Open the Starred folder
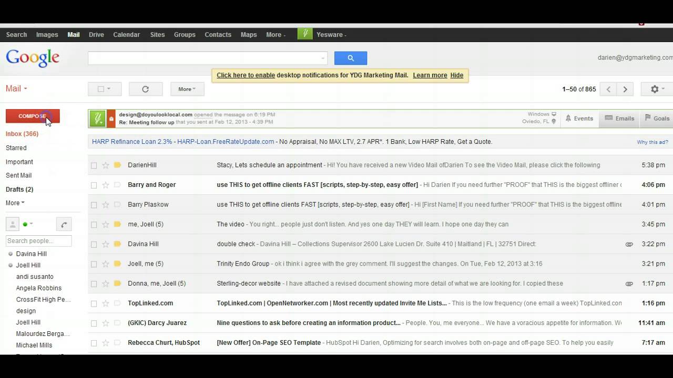This screenshot has height=378, width=673. [16, 148]
